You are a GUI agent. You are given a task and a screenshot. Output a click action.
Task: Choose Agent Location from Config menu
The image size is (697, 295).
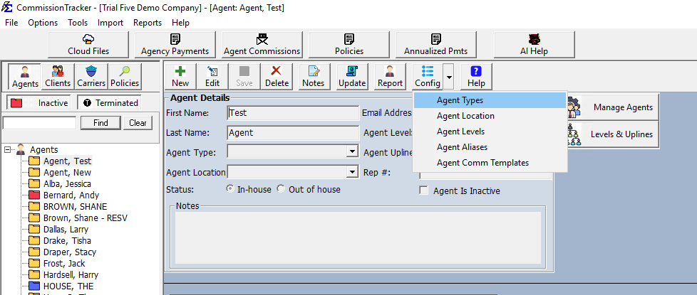[490, 116]
